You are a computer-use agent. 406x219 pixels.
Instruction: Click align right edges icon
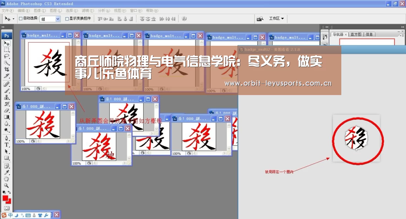131,19
